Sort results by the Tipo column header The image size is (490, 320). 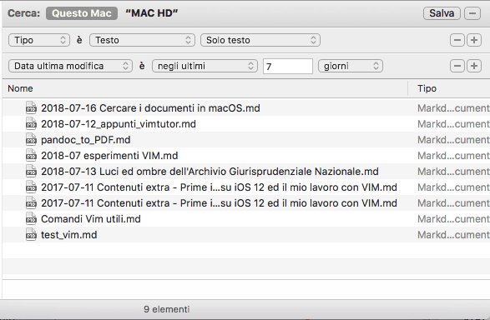pyautogui.click(x=449, y=88)
